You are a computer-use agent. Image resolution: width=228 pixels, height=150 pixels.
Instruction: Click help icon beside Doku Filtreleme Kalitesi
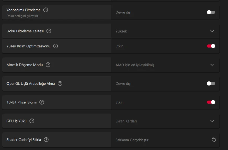pos(49,31)
